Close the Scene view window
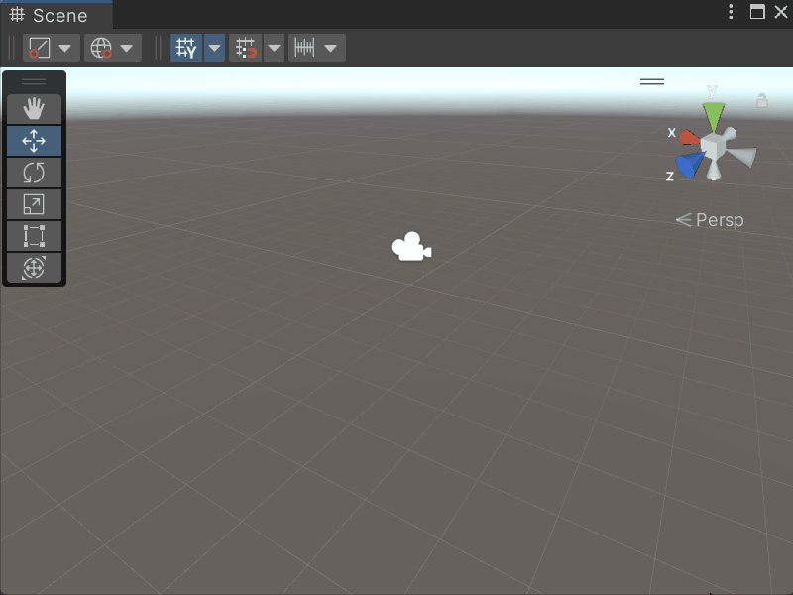The height and width of the screenshot is (595, 793). pyautogui.click(x=781, y=12)
